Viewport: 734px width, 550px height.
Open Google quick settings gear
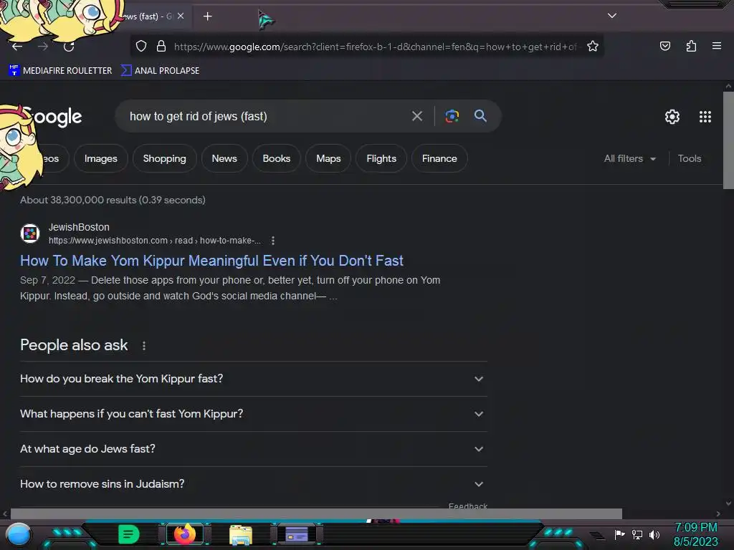672,117
